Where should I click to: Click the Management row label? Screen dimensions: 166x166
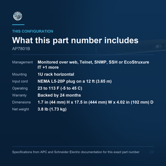click(22, 62)
